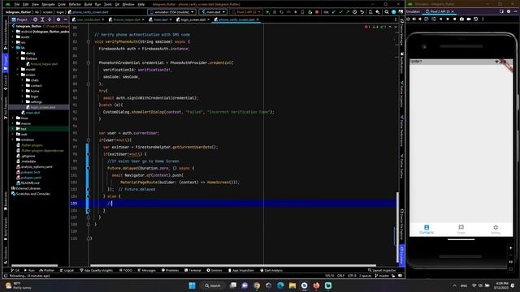Click the Search box on Windows taskbar
This screenshot has width=520, height=292.
213,286
